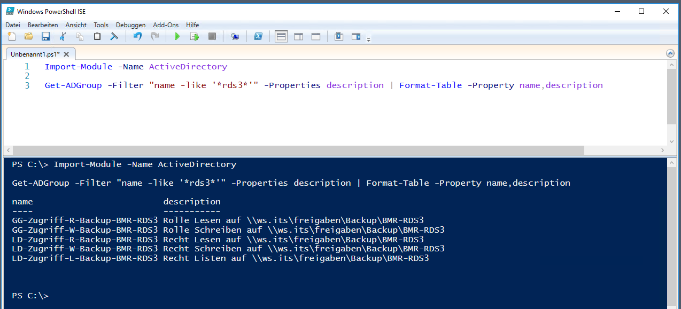
Task: Run the script with the green play icon
Action: tap(177, 37)
